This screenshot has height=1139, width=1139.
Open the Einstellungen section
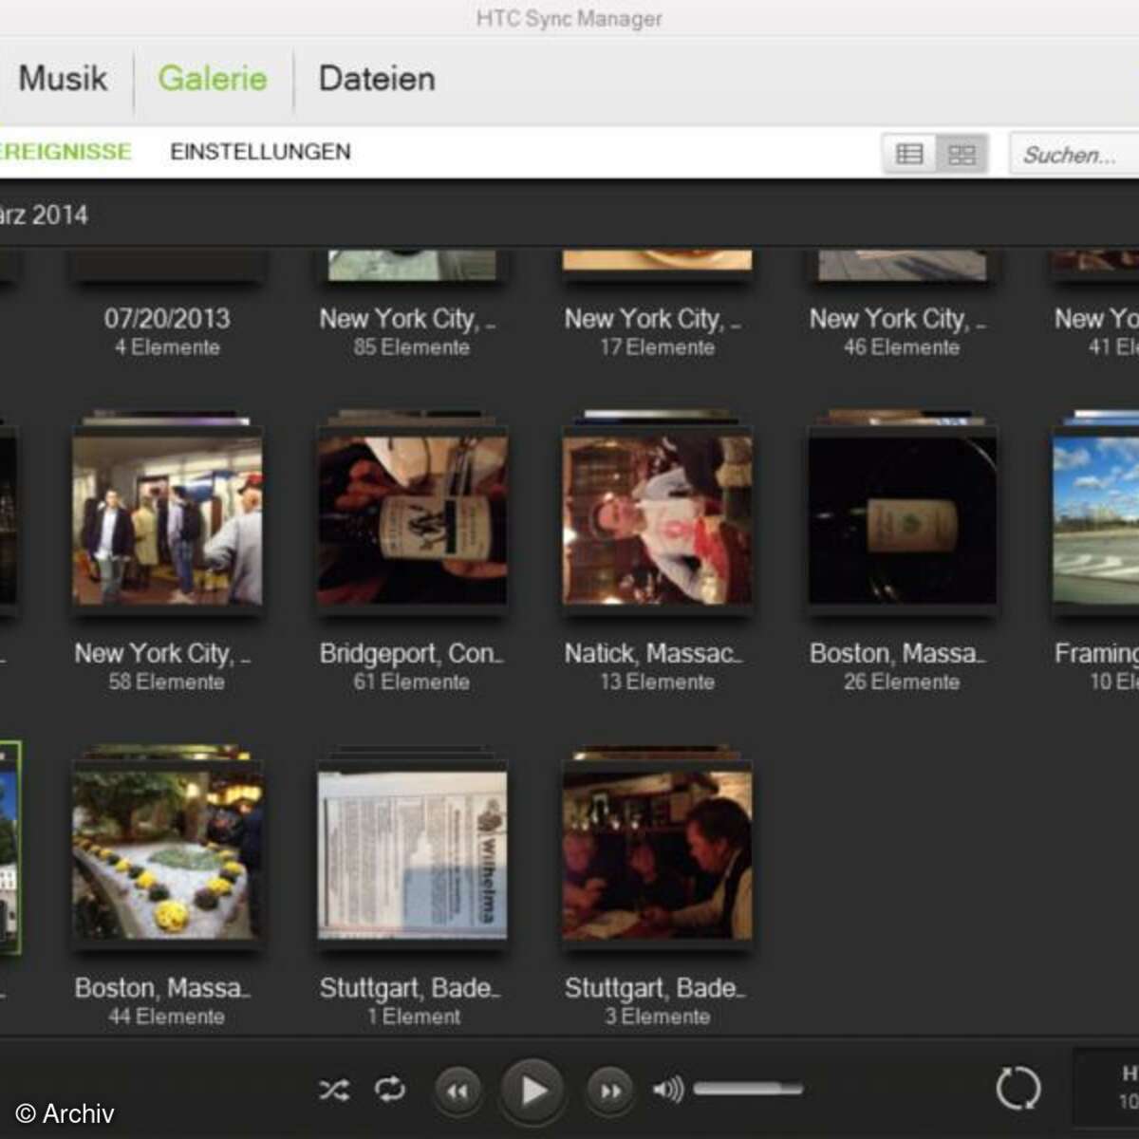260,152
